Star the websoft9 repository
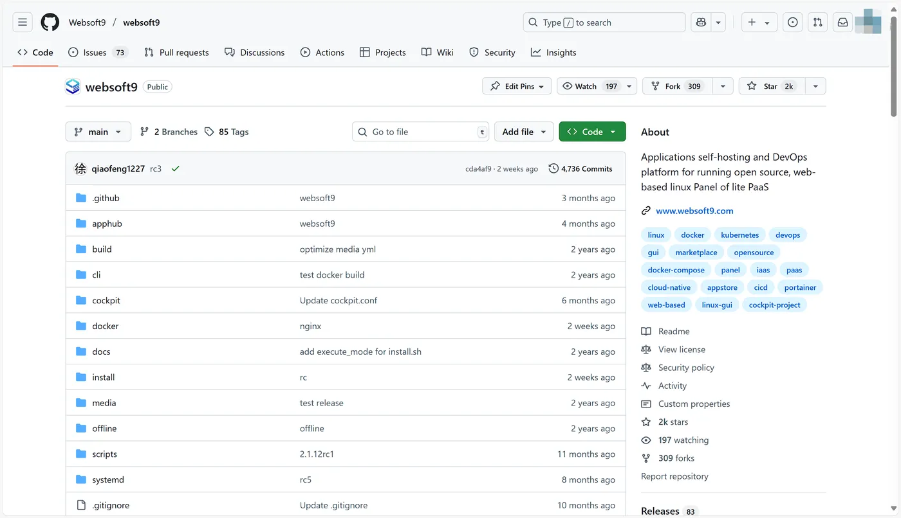This screenshot has height=518, width=901. (x=772, y=85)
